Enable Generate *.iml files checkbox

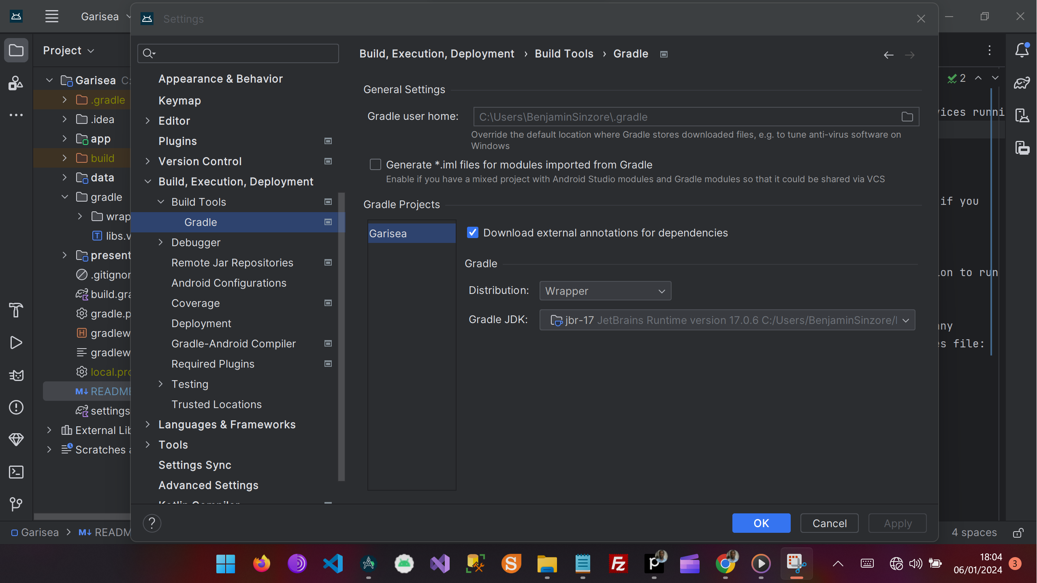tap(376, 165)
